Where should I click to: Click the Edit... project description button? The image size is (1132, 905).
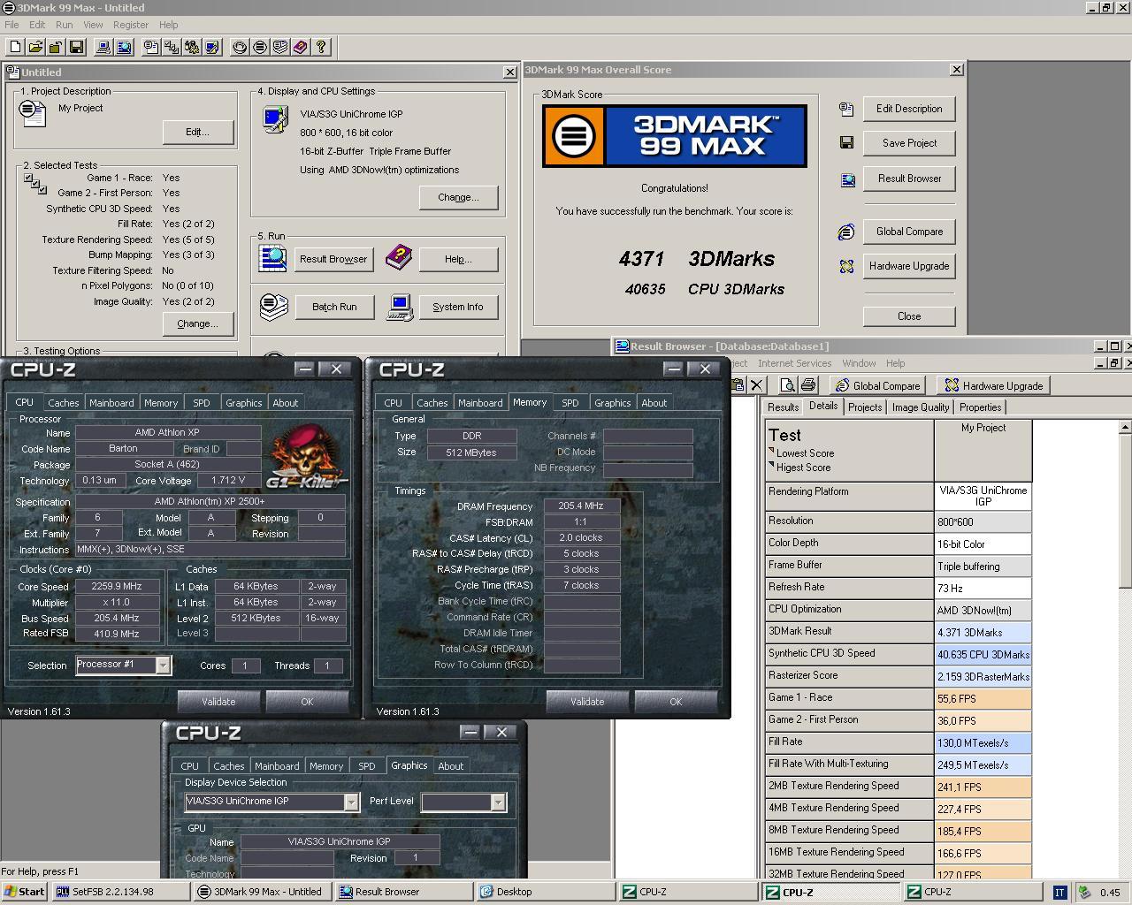click(x=197, y=132)
